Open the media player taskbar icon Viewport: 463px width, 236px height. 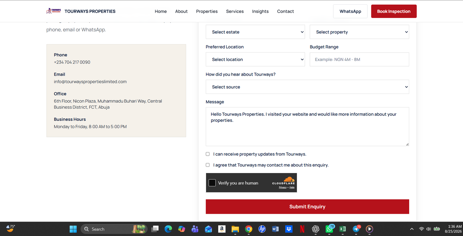tap(370, 229)
